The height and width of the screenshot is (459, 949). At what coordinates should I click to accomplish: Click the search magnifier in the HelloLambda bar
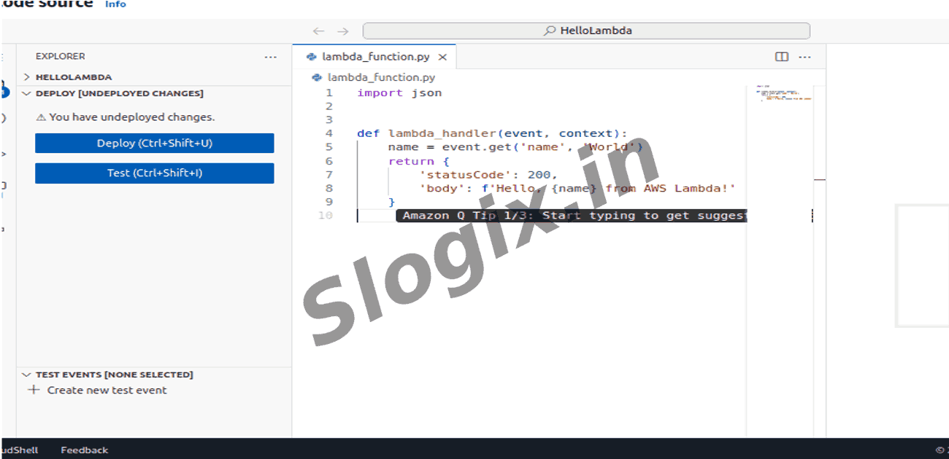pos(547,31)
